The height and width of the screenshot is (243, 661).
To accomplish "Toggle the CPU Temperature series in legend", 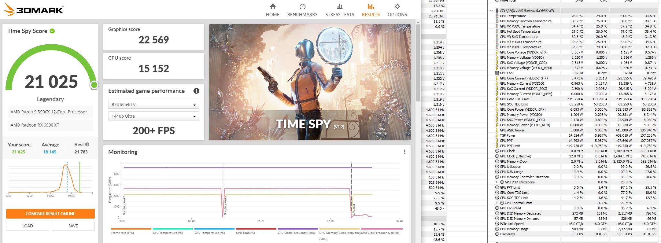I will click(x=173, y=231).
